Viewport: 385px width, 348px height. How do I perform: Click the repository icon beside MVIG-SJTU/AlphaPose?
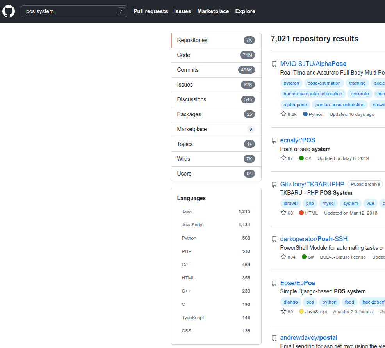pos(274,64)
